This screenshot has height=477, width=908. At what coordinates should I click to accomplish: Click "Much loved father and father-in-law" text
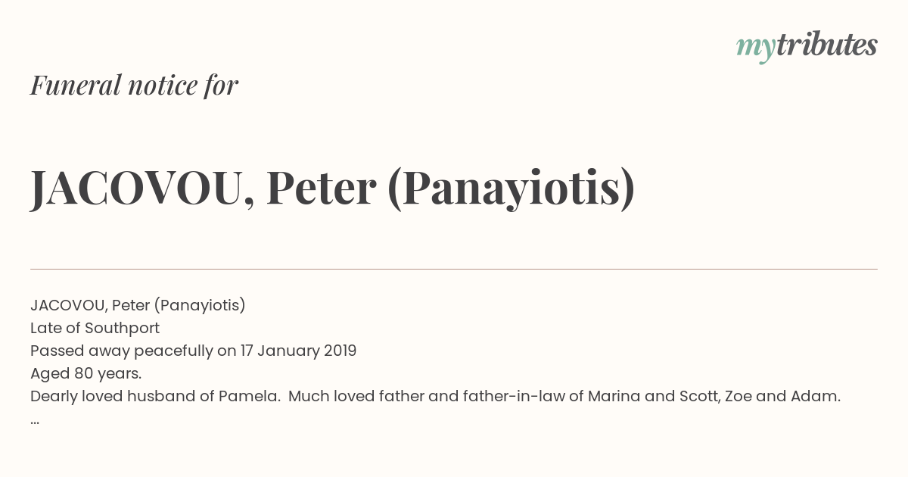click(x=428, y=396)
